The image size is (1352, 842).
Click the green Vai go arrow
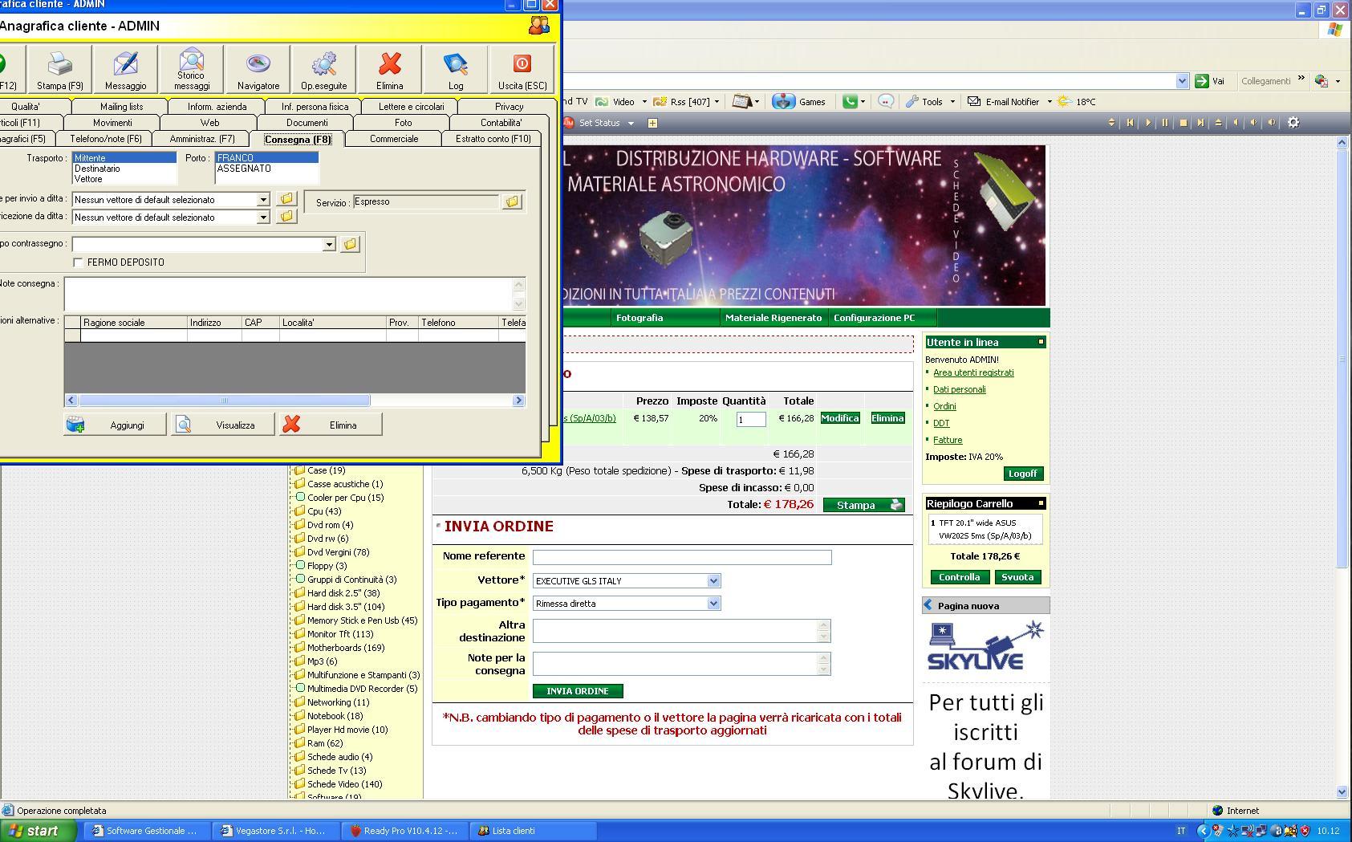click(1202, 81)
